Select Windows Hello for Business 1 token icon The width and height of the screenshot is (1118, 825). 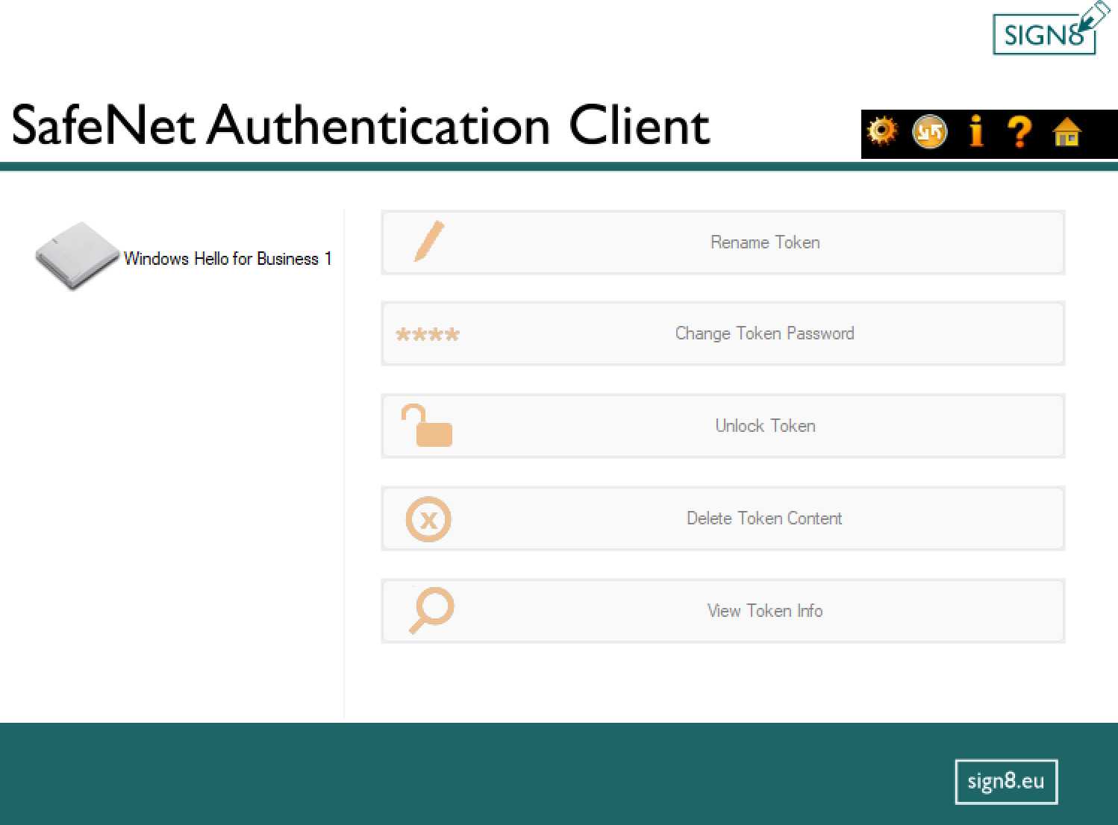pos(77,256)
